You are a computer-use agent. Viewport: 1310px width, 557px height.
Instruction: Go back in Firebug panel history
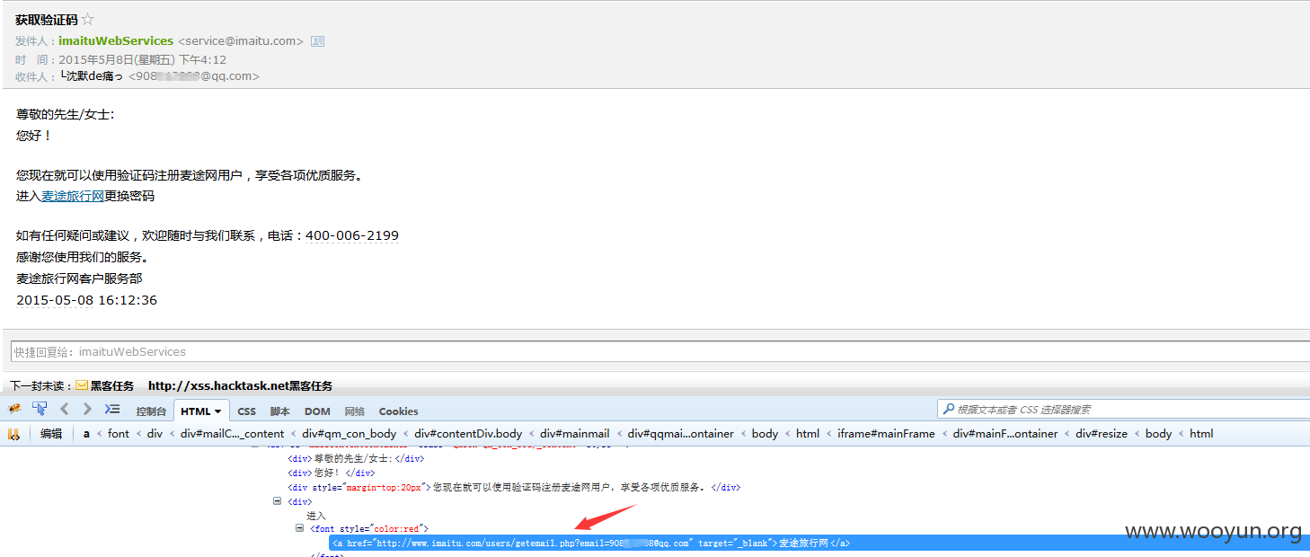[x=65, y=410]
